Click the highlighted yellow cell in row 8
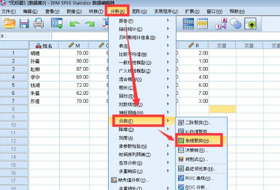Viewport: 280px width, 190px height. point(223,109)
